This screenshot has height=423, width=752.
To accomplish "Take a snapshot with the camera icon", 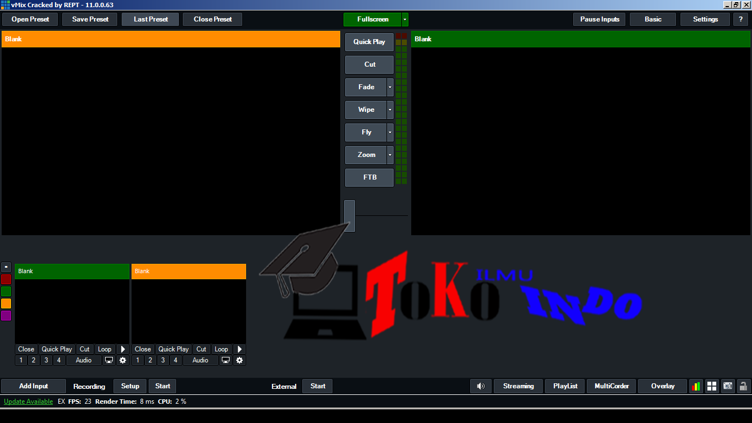I will click(728, 386).
